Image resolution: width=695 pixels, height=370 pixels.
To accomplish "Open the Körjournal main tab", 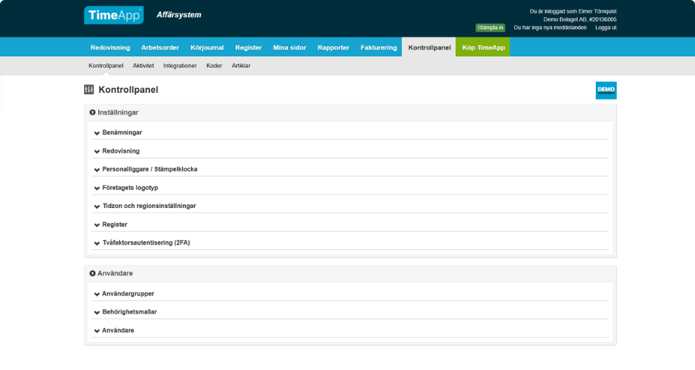I will pos(207,47).
